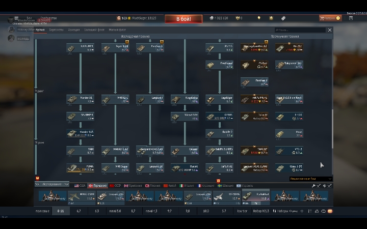This screenshot has height=229, width=367.
Task: Click the player avatar portrait in top bar
Action: pyautogui.click(x=119, y=18)
